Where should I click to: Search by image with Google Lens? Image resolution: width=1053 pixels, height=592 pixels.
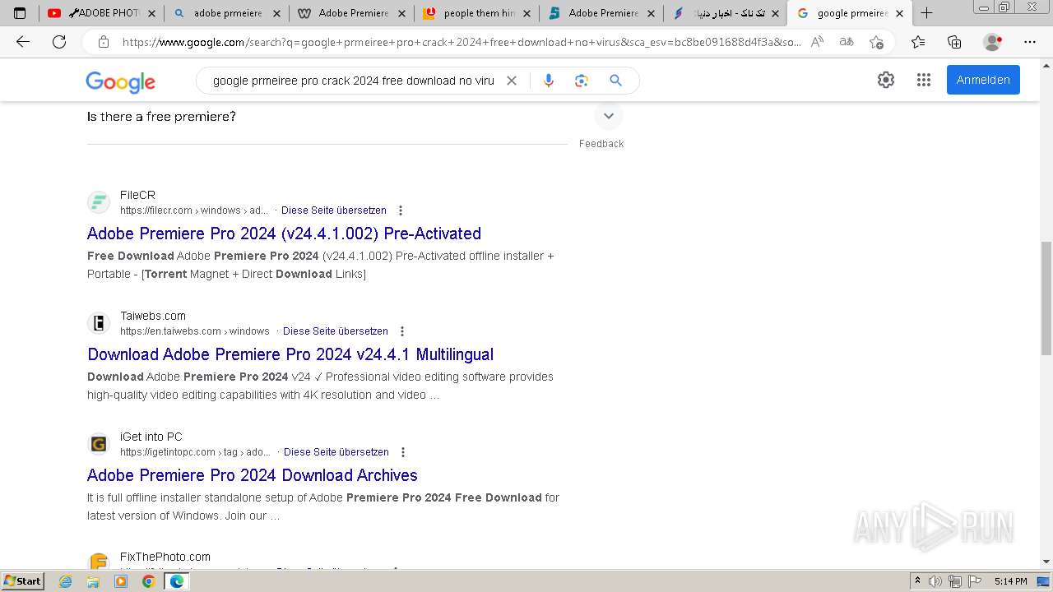click(582, 81)
